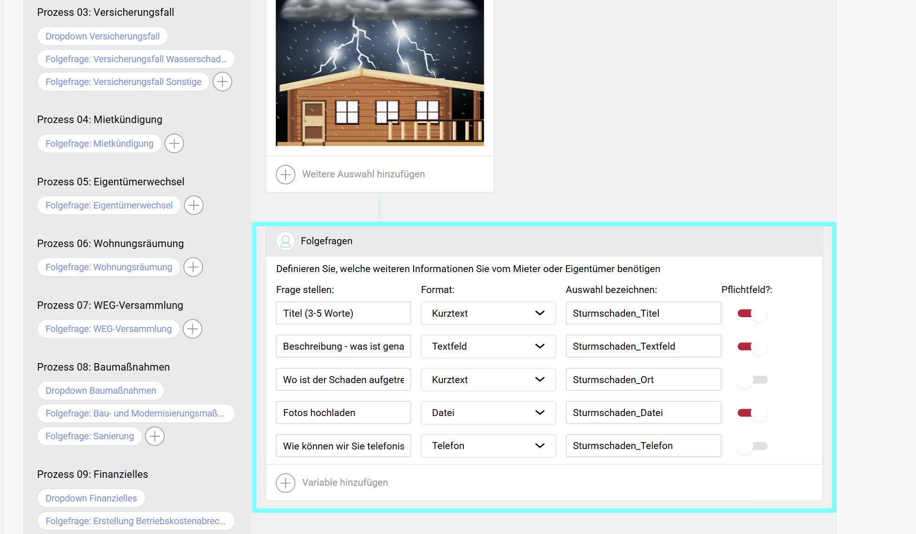Click the Weitere Auswahl hinzufügen plus icon
Image resolution: width=916 pixels, height=534 pixels.
point(286,175)
